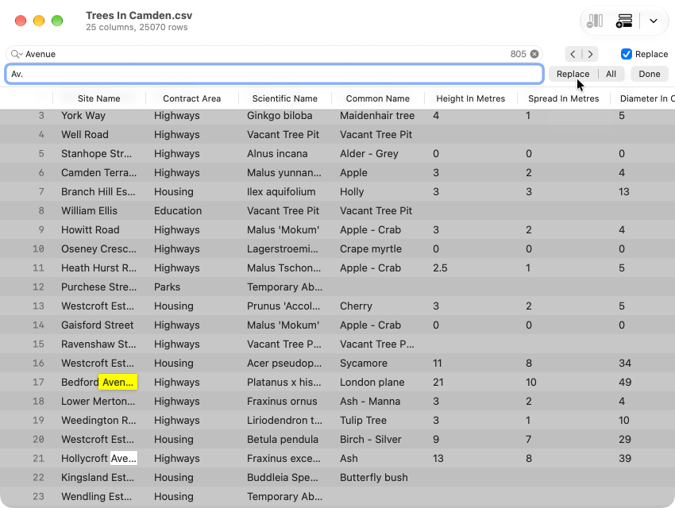675x508 pixels.
Task: Click the Replace button
Action: 573,74
